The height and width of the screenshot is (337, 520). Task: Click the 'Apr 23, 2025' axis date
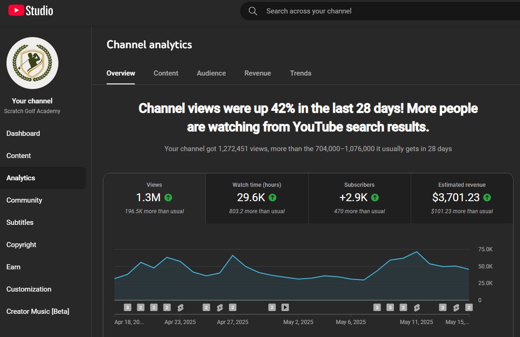[x=180, y=322]
